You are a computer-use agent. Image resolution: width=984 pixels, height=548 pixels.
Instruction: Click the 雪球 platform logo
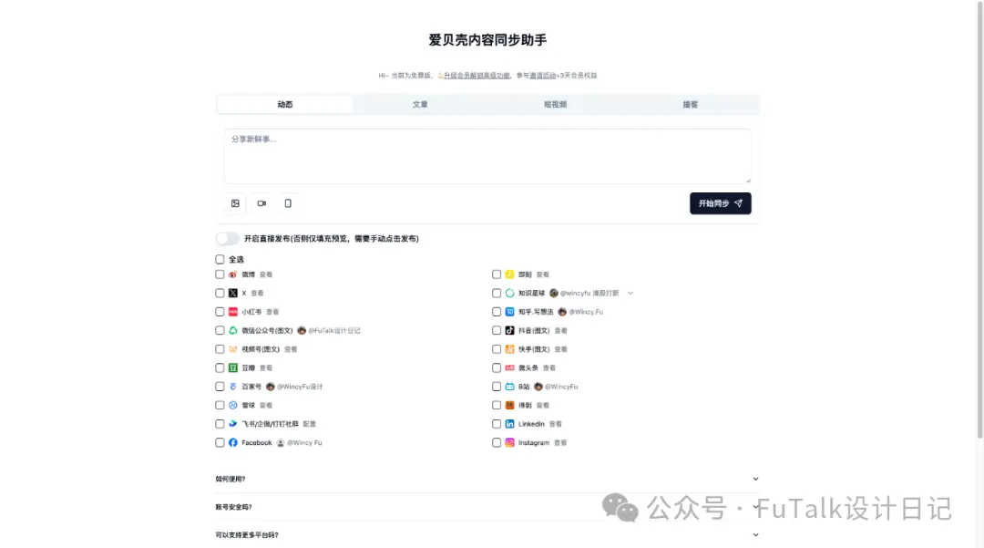click(x=233, y=406)
